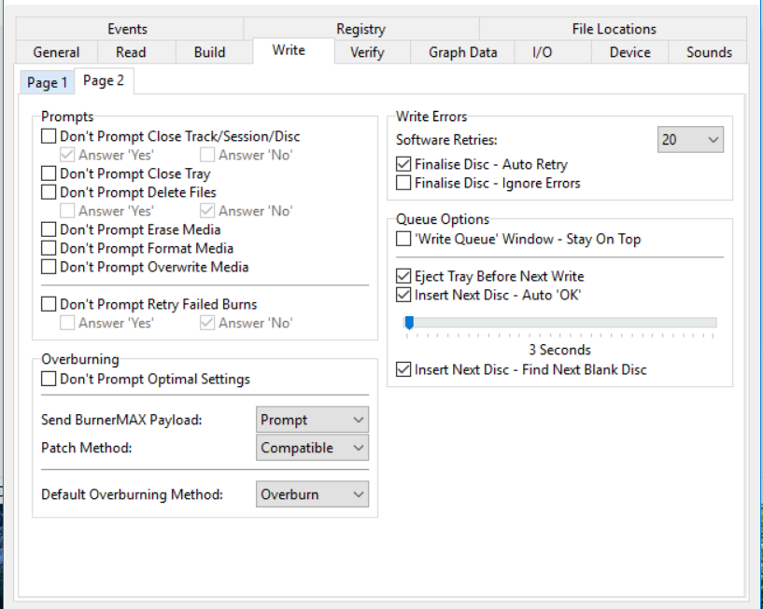Screen dimensions: 763x609
Task: Open the Software Retries dropdown
Action: (x=690, y=140)
